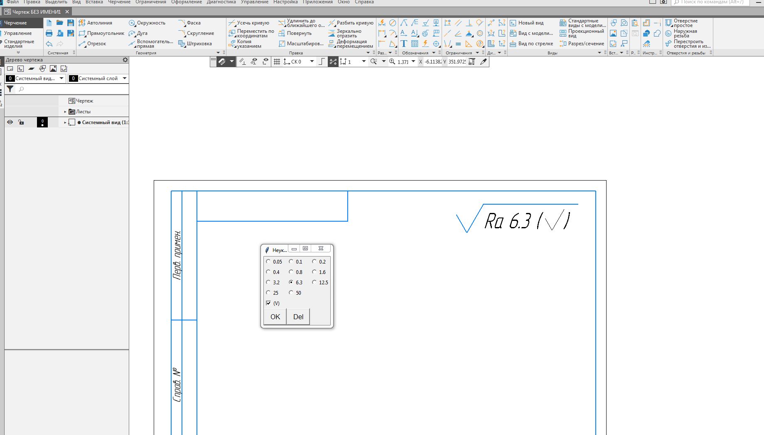Select the Автолиния tool
764x435 pixels.
(x=96, y=23)
